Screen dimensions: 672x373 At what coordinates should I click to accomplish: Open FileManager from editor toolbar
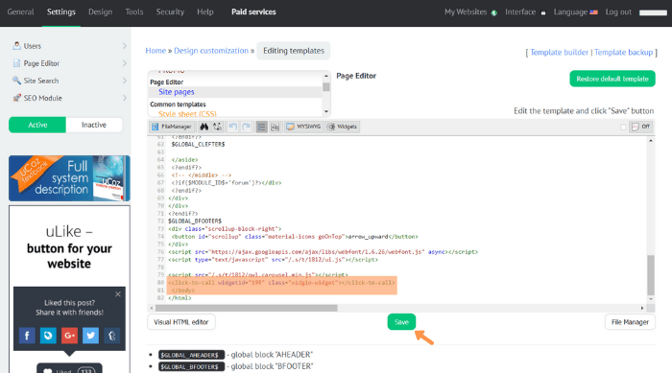[172, 127]
